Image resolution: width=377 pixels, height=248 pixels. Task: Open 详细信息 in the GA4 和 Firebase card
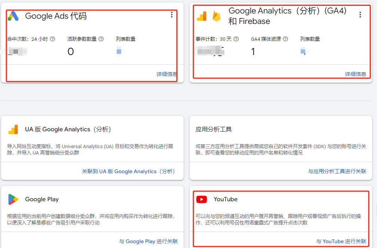(x=355, y=74)
